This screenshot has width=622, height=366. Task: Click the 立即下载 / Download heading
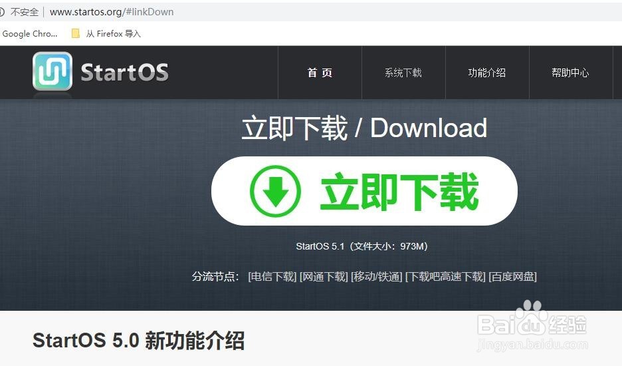(364, 128)
